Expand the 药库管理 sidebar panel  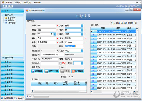pos(12,82)
